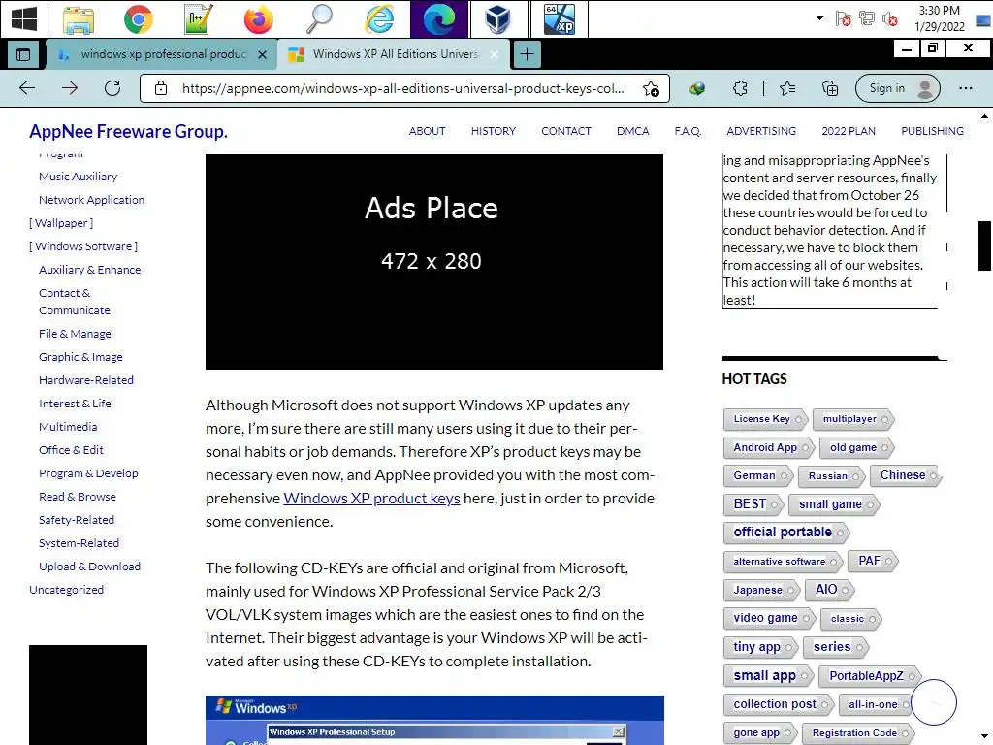Select the official portable hot tag

[x=785, y=533]
